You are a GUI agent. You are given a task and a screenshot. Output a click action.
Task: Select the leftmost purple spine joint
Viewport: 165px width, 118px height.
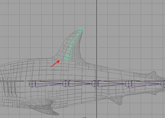coord(32,84)
